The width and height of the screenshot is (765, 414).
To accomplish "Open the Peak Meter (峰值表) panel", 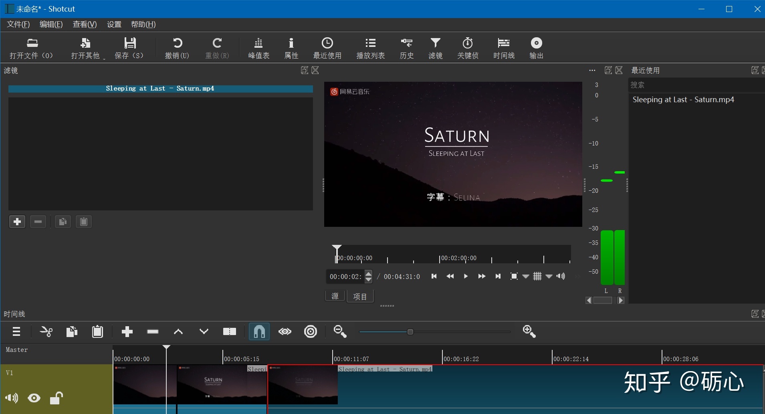I will coord(258,48).
